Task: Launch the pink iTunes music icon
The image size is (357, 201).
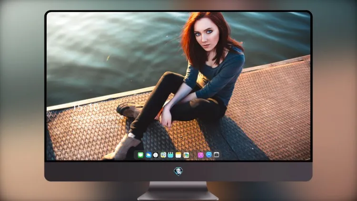Action: (200, 155)
